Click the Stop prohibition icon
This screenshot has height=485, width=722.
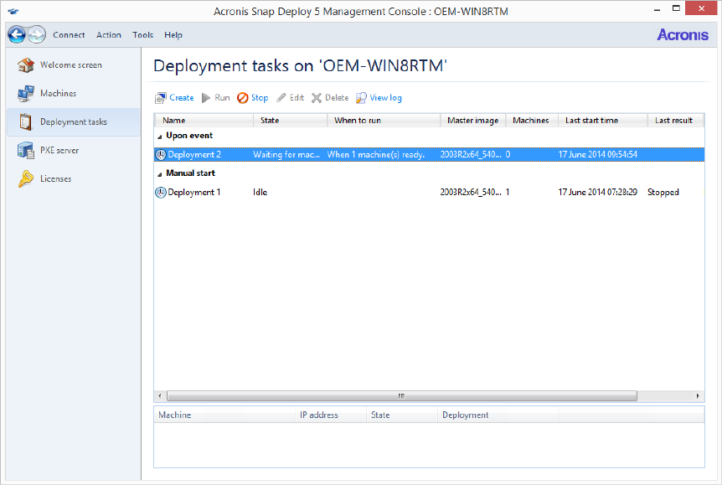[x=243, y=98]
